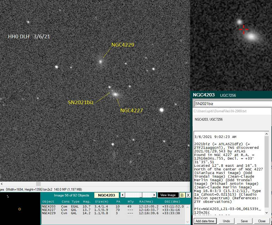Close the object list panel with X
Screen dimensions: 272x225
[188, 195]
